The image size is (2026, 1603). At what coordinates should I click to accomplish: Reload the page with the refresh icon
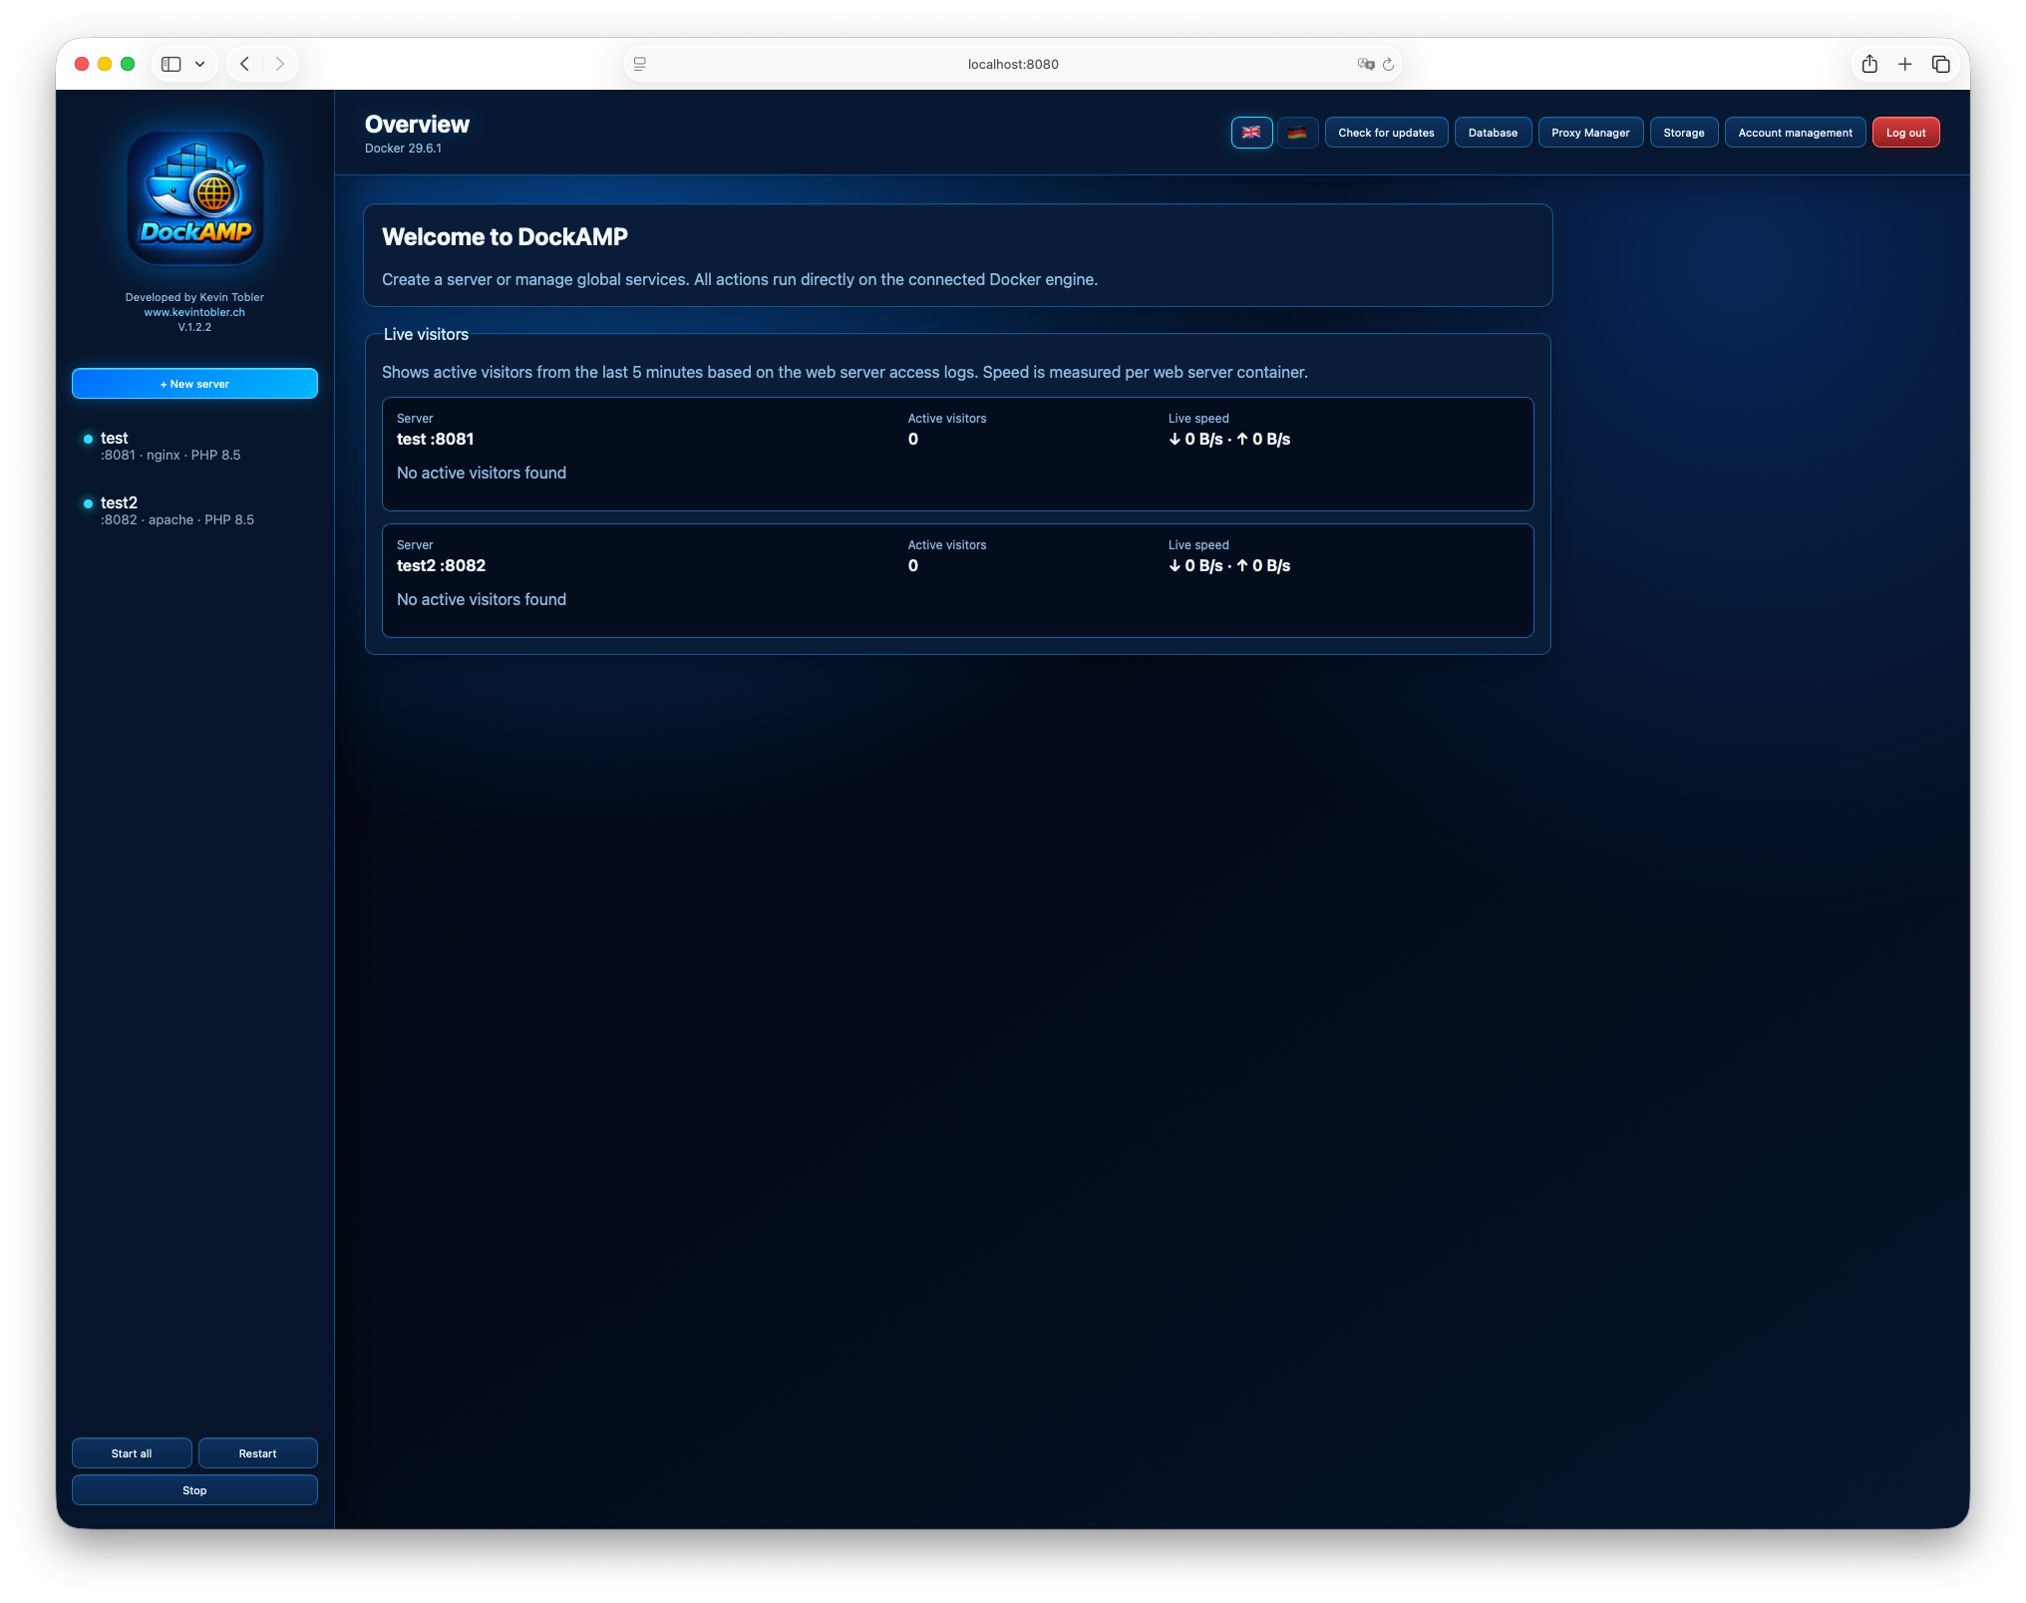pos(1388,64)
